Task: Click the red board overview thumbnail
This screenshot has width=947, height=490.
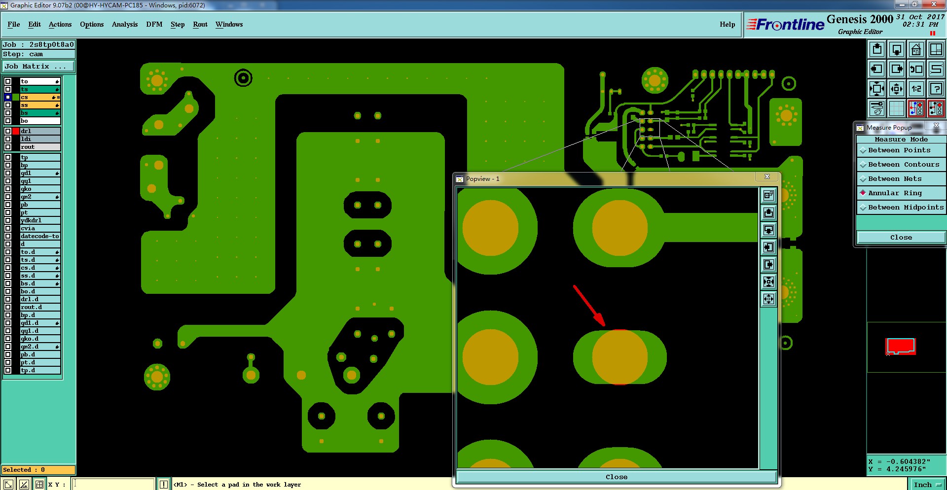Action: pyautogui.click(x=901, y=346)
